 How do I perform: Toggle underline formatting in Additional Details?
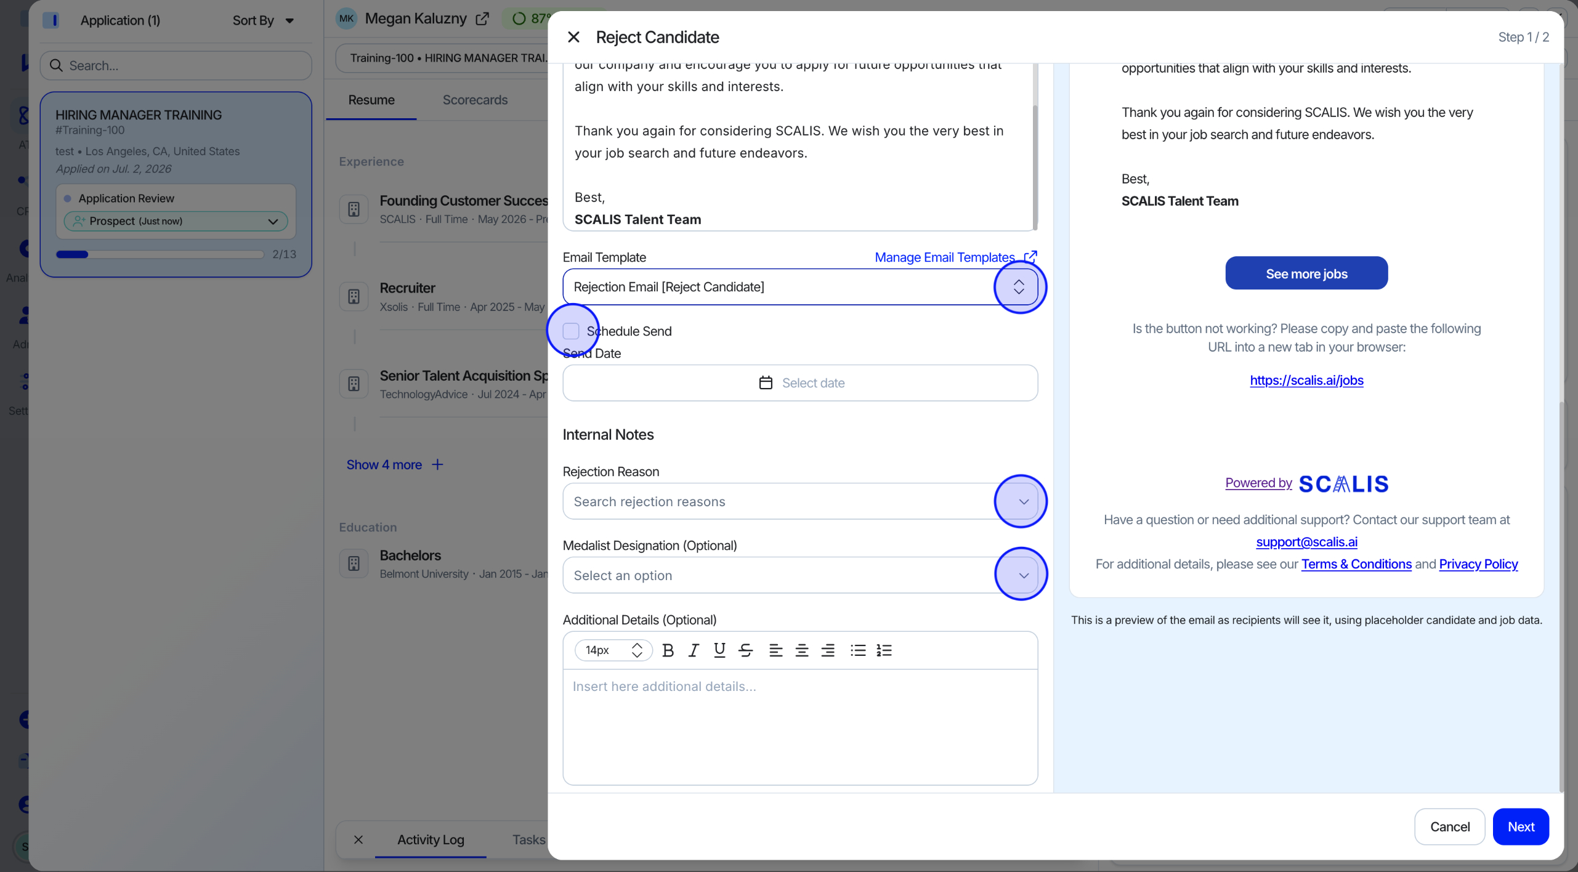719,650
